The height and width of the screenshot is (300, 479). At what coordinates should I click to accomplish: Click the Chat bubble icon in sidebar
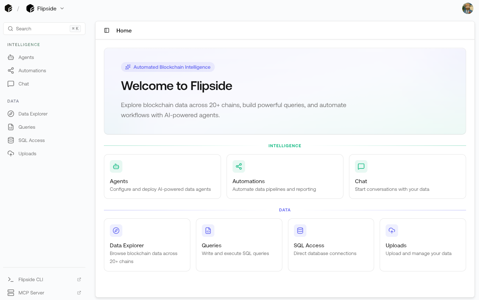point(11,84)
